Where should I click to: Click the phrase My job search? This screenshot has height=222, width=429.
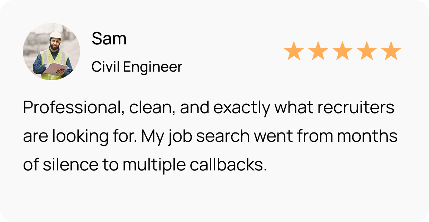201,137
